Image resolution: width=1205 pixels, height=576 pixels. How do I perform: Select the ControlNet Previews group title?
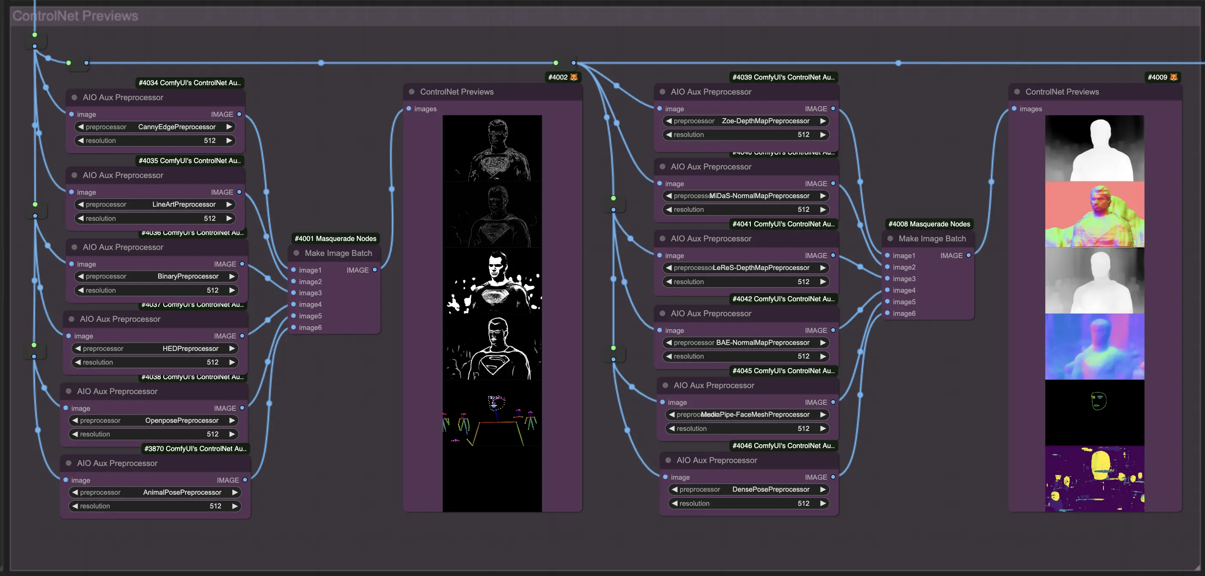click(x=75, y=16)
